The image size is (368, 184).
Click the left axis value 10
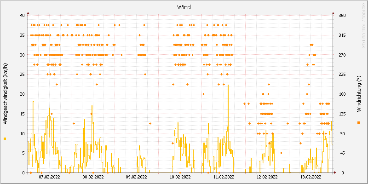tap(22, 133)
